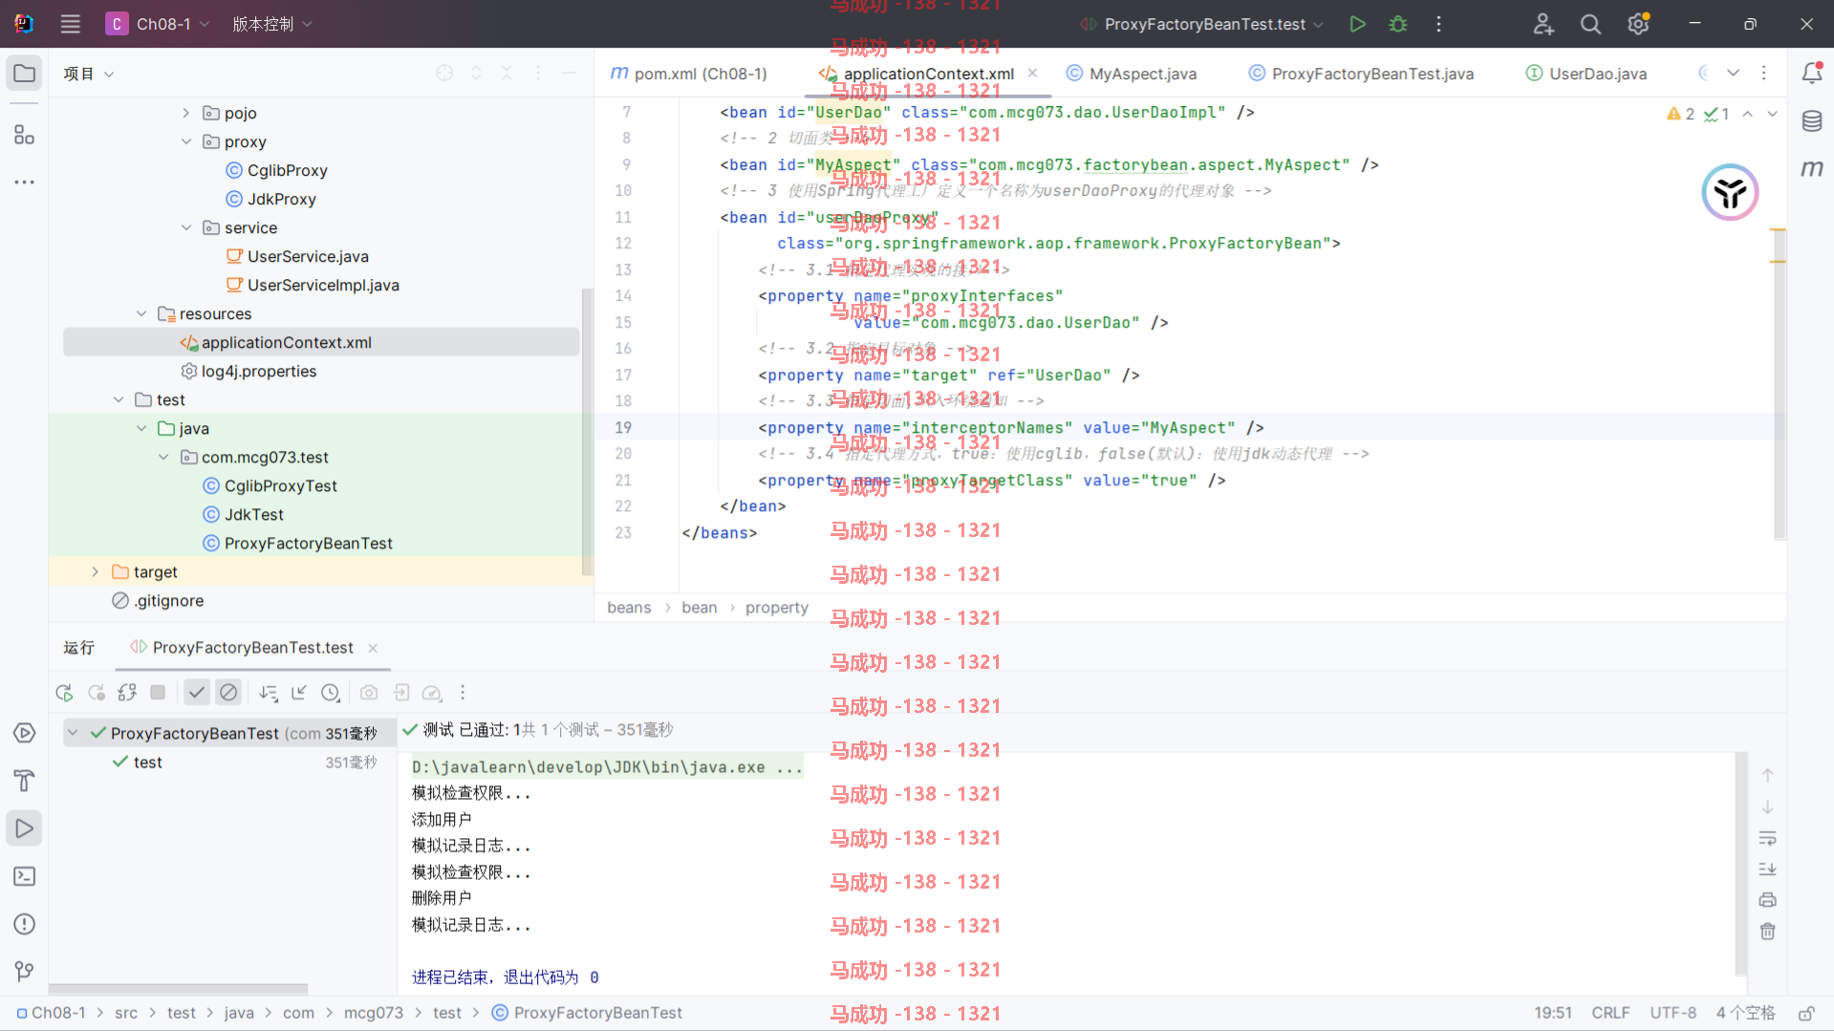
Task: Clear console output trash icon
Action: [1767, 931]
